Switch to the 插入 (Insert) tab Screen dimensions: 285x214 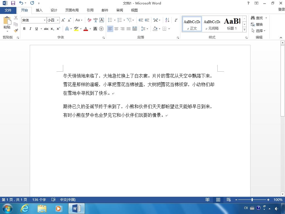pos(39,10)
